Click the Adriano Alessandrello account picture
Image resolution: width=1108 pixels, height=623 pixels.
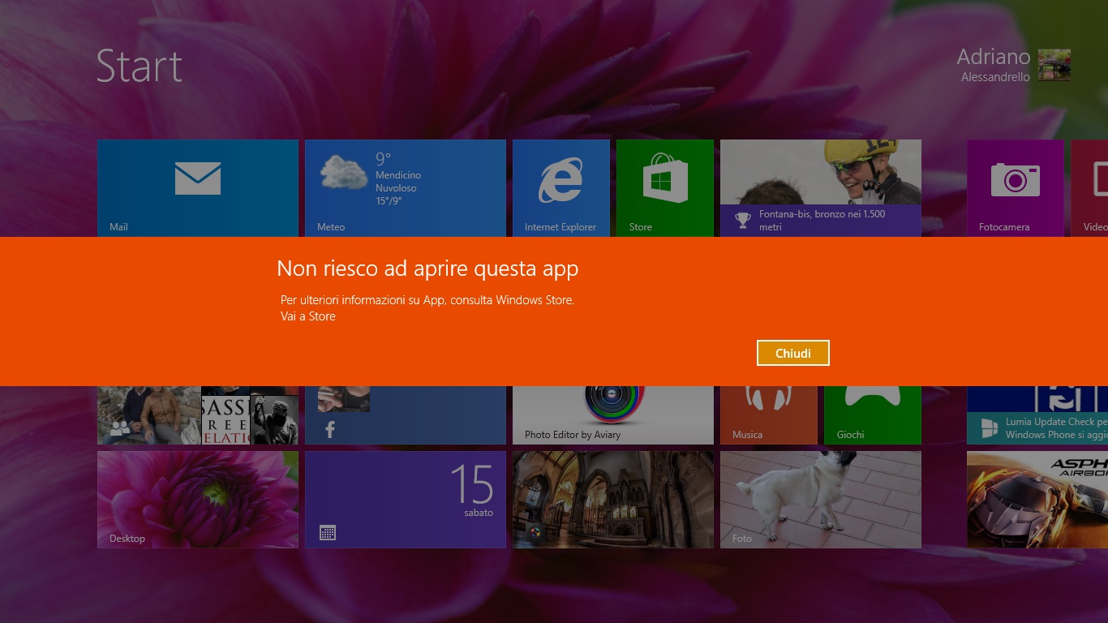click(1054, 65)
